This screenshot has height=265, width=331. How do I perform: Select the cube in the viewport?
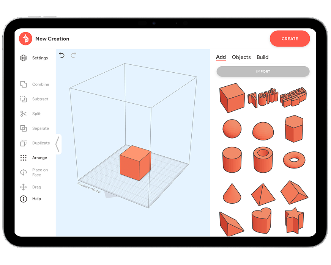pos(135,163)
